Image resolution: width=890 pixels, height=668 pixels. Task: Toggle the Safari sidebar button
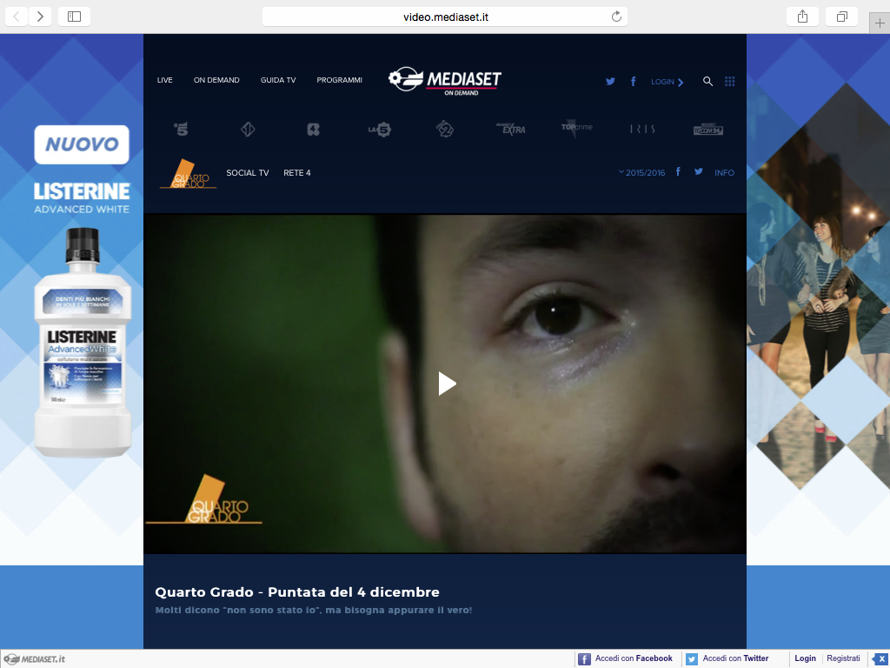click(x=74, y=17)
